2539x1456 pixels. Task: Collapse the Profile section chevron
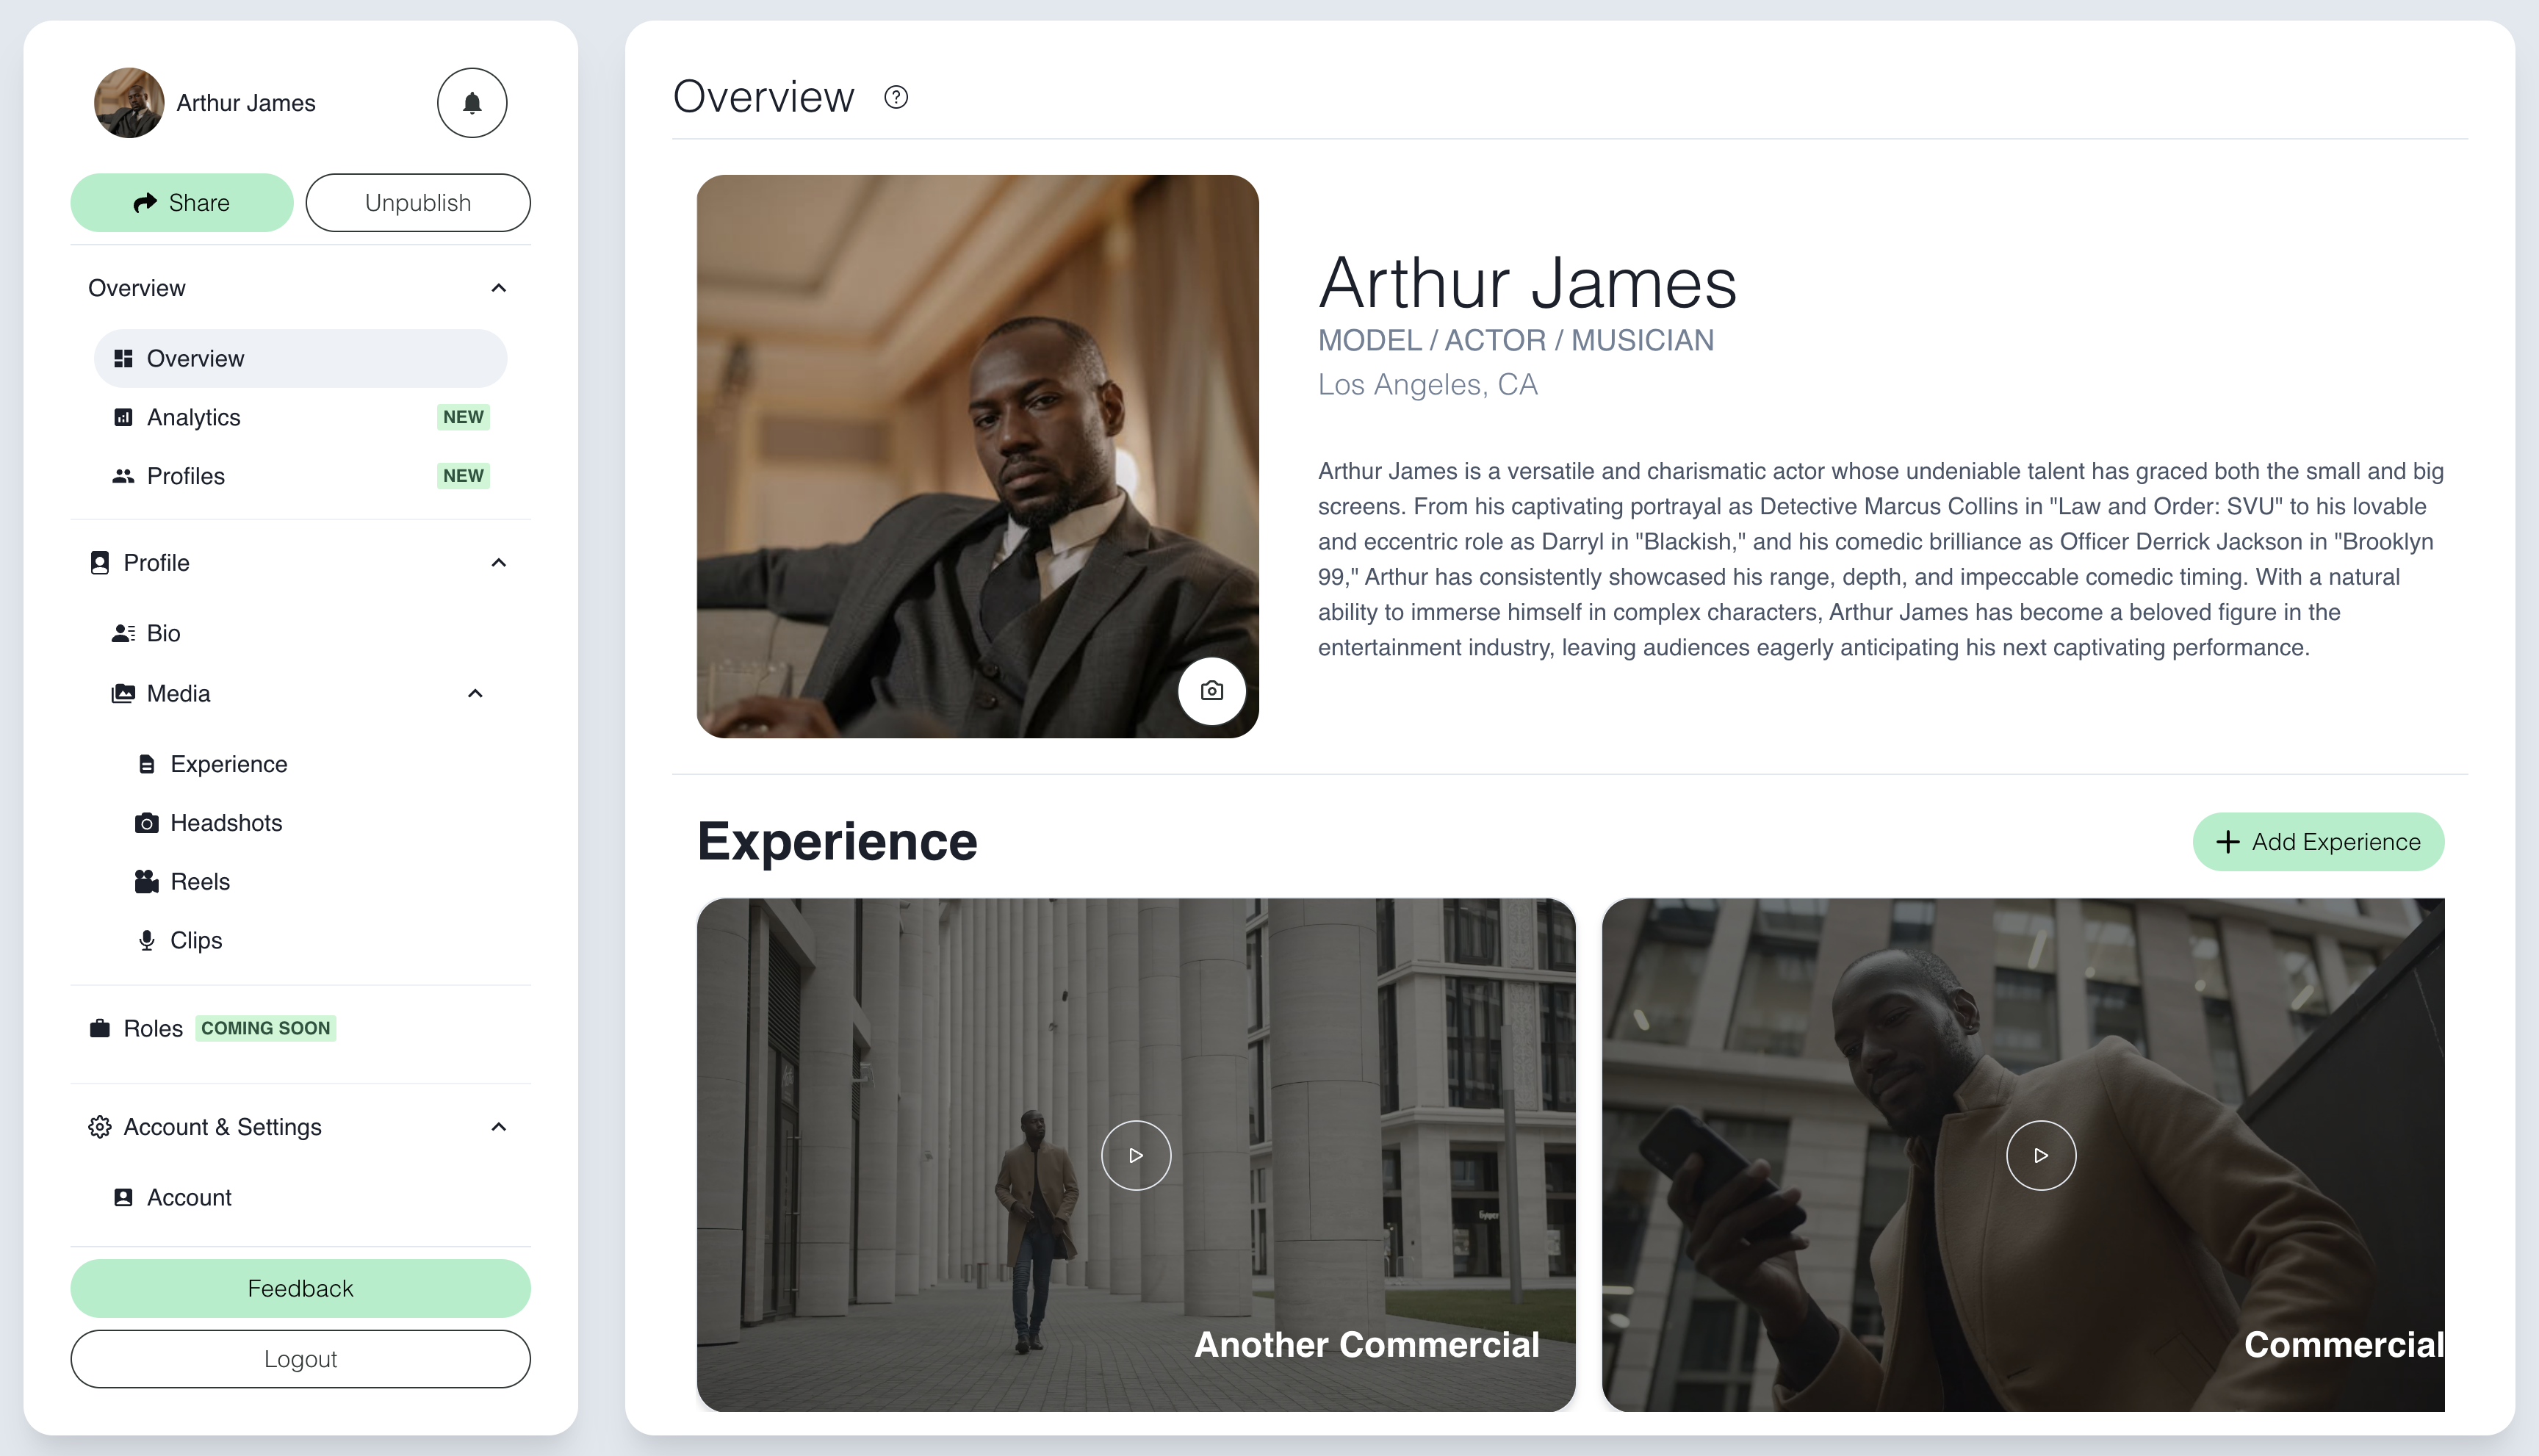[x=498, y=563]
